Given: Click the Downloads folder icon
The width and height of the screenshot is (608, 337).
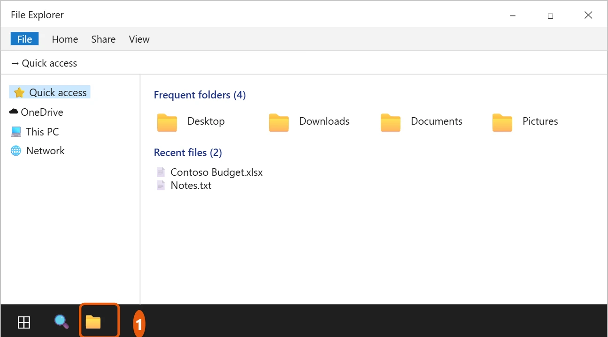Looking at the screenshot, I should click(279, 122).
